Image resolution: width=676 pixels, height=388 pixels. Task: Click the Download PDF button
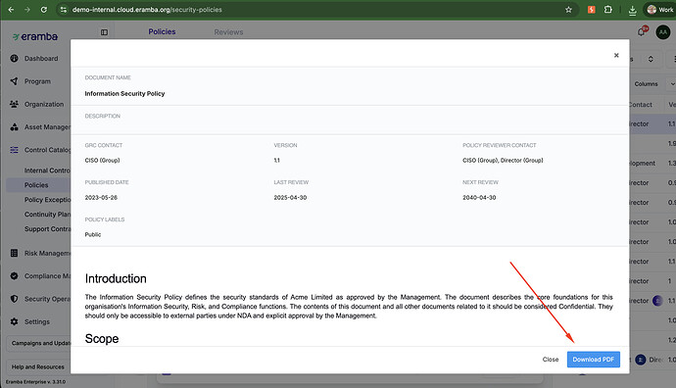pyautogui.click(x=594, y=360)
